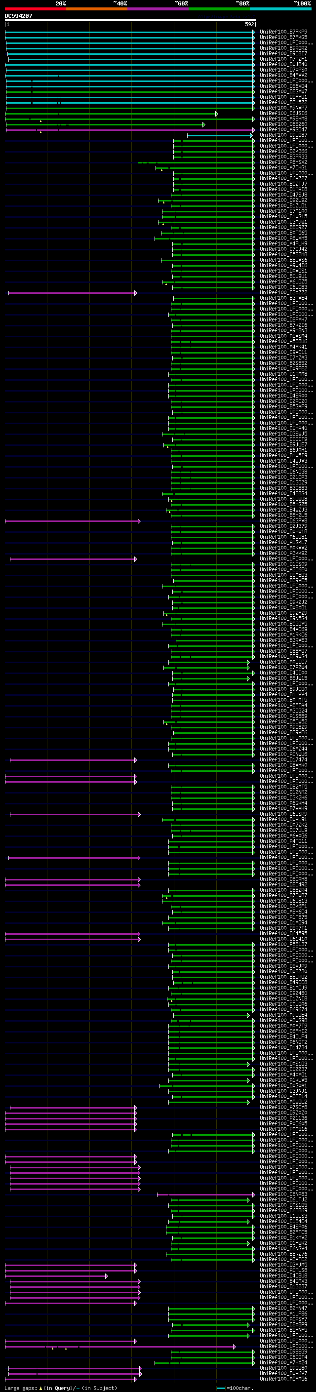The image size is (316, 1392).
Task: Select the UniRef100_A3VTC2 label
Action: coord(283,1259)
